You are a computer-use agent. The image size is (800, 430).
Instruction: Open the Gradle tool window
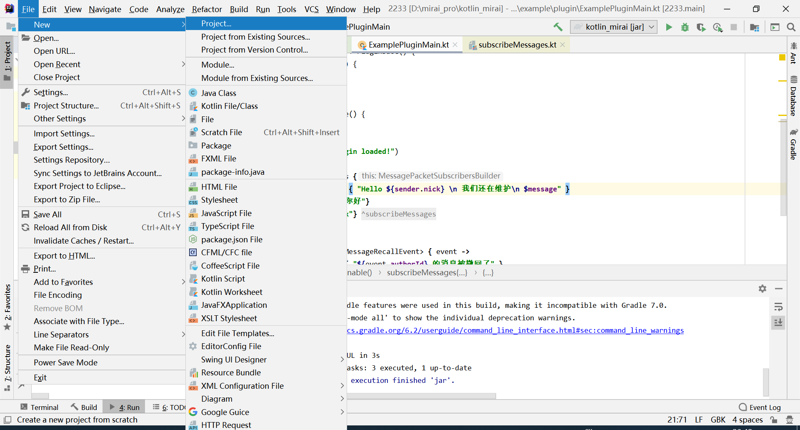[793, 144]
